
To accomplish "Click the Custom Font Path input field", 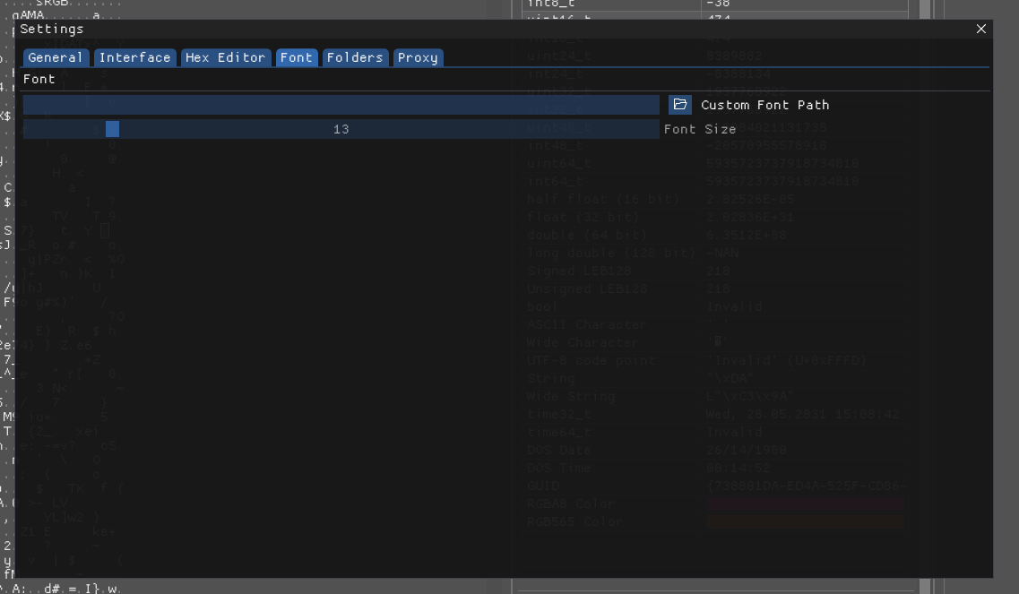I will 341,105.
